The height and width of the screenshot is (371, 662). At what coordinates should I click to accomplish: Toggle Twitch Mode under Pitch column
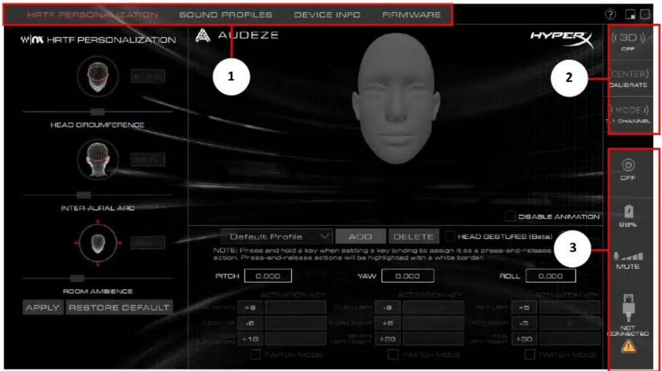pos(255,354)
